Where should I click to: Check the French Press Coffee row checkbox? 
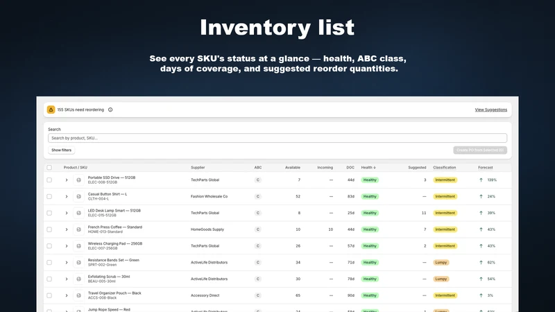[49, 229]
